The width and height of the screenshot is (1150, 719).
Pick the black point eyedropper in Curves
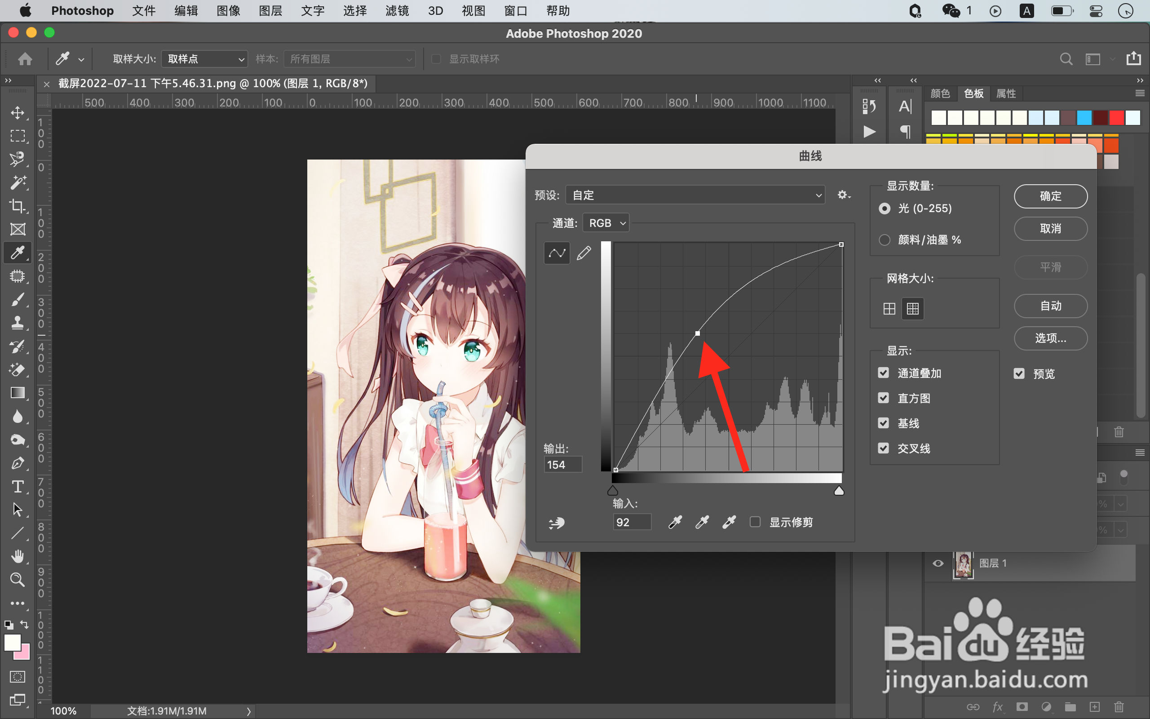point(675,522)
